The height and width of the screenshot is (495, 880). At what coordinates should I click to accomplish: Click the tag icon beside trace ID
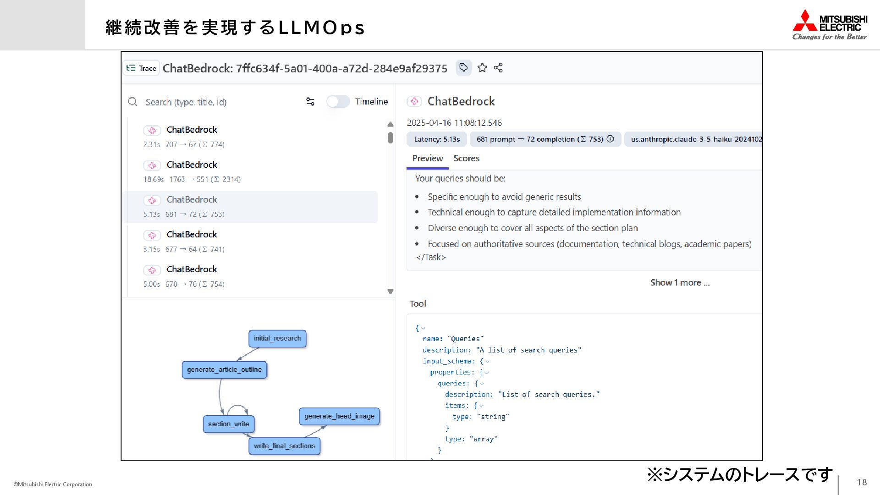click(463, 68)
